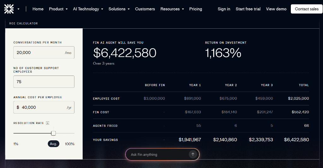
Task: Click Year 2 Fin cost $184,140
Action: click(229, 112)
